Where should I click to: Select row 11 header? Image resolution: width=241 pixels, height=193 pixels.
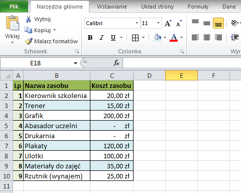tap(7, 186)
